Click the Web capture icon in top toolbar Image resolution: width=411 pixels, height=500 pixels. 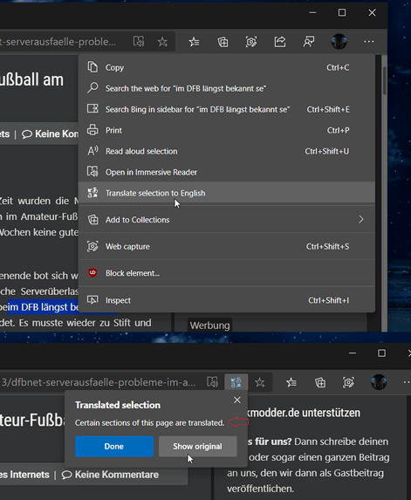[251, 42]
